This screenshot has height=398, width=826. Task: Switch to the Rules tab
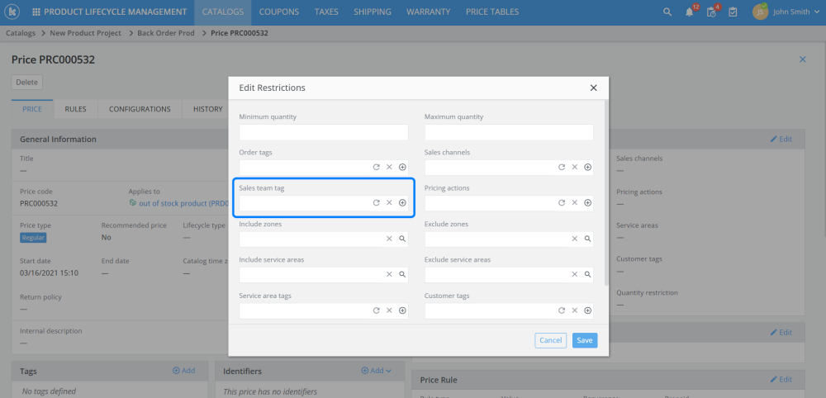tap(75, 109)
